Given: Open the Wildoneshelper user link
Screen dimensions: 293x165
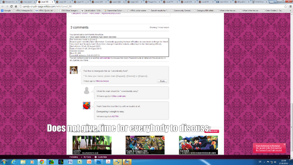Looking at the screenshot, I should click(x=102, y=81).
